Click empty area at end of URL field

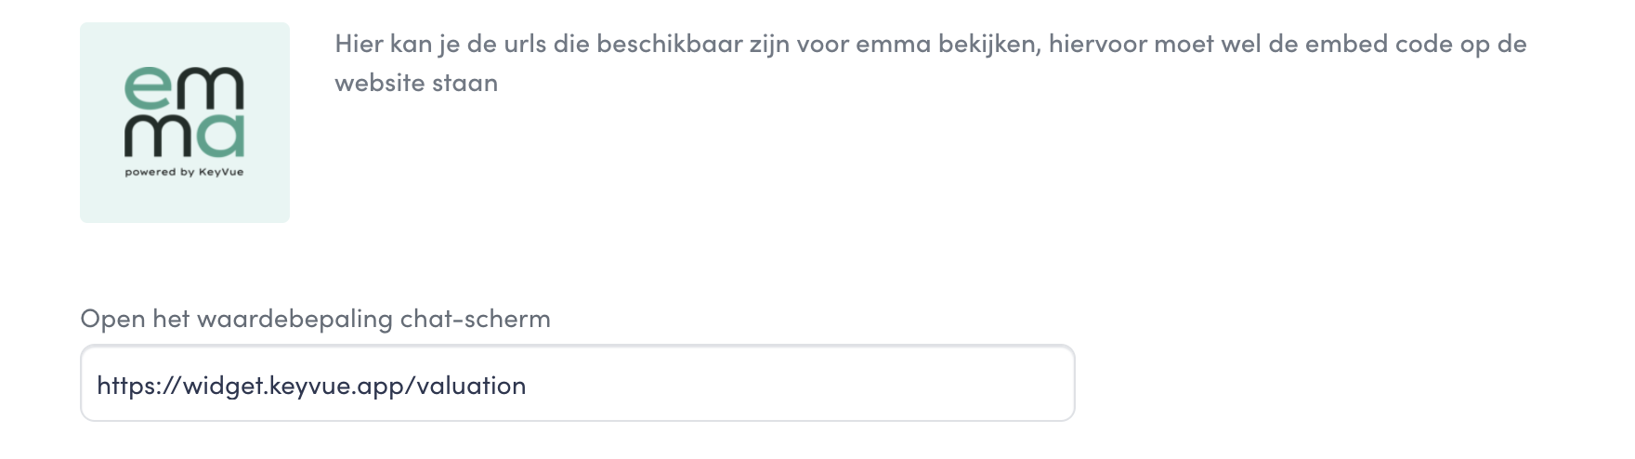tap(799, 383)
